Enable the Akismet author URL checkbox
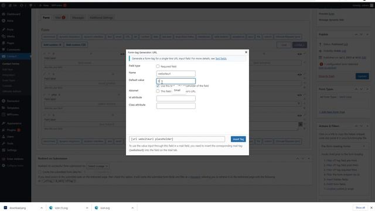The width and height of the screenshot is (375, 211). (x=158, y=91)
